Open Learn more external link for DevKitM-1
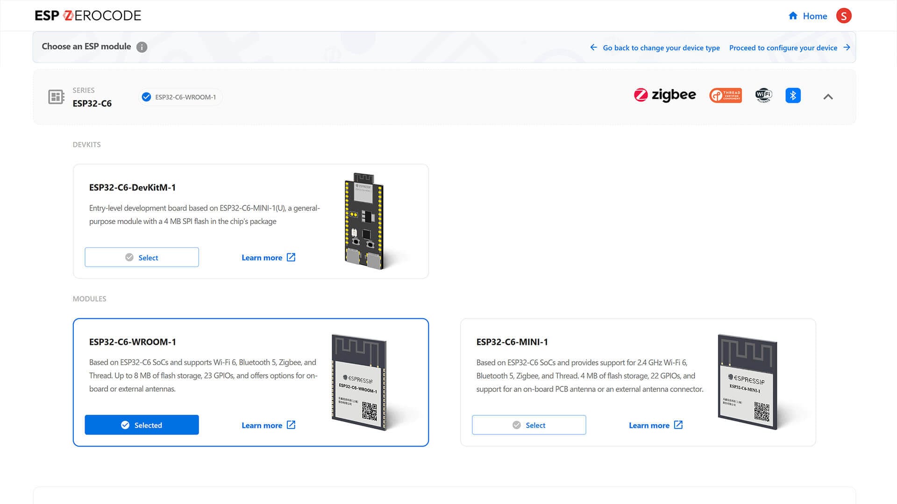This screenshot has width=897, height=504. point(269,258)
